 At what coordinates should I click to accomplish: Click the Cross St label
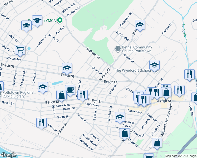(52, 128)
